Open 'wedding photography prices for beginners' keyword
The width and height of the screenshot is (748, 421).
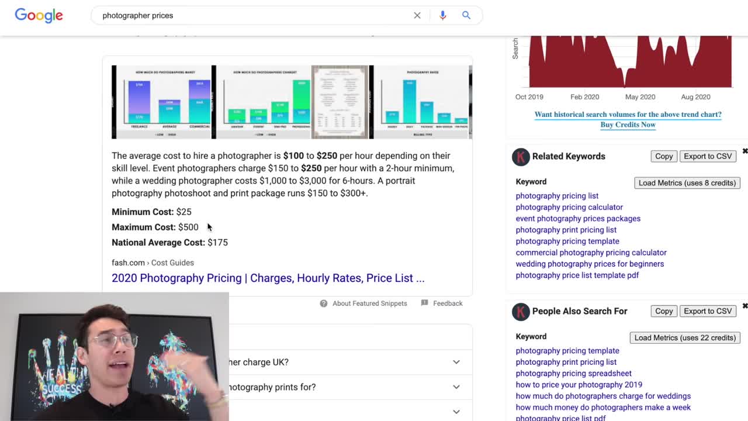[590, 264]
